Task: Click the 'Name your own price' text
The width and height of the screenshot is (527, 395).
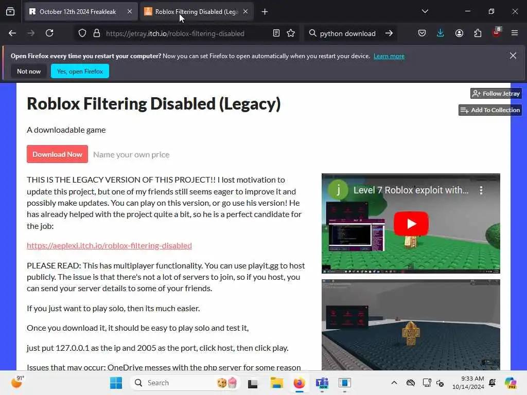Action: click(x=131, y=154)
